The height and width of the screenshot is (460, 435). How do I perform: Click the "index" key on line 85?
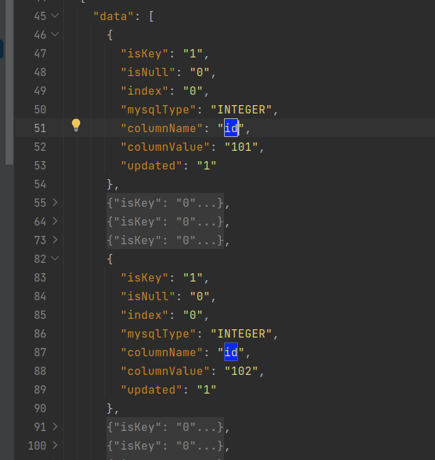(145, 315)
